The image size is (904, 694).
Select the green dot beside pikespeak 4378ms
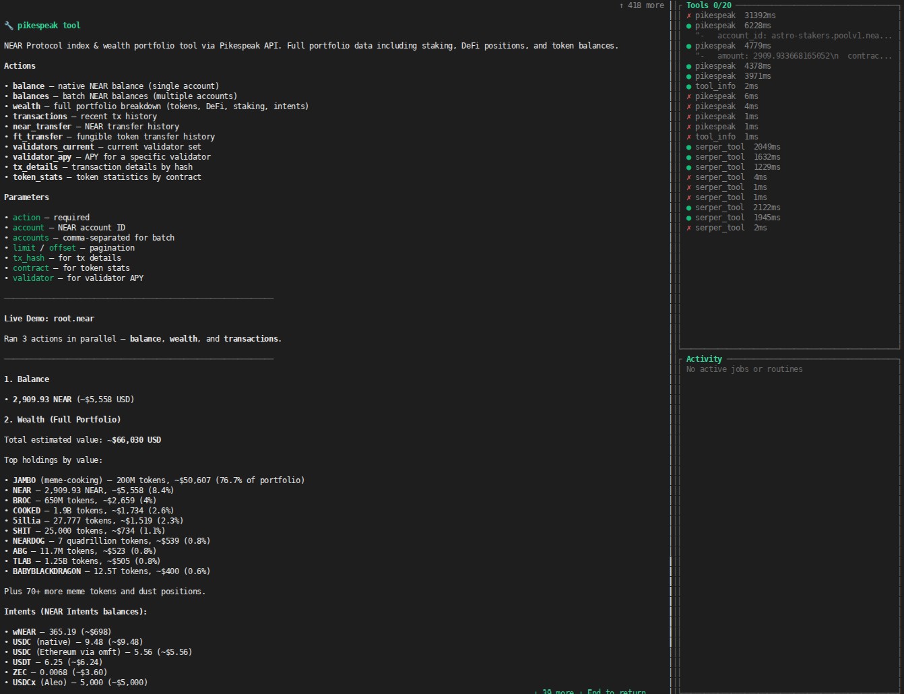[688, 66]
